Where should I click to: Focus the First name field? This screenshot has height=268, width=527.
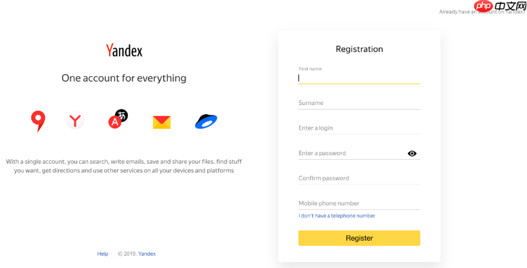tap(359, 78)
